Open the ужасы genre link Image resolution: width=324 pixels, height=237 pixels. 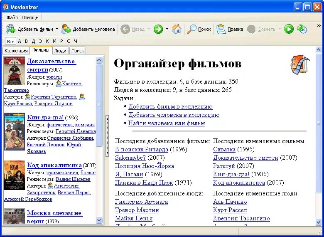coord(54,77)
